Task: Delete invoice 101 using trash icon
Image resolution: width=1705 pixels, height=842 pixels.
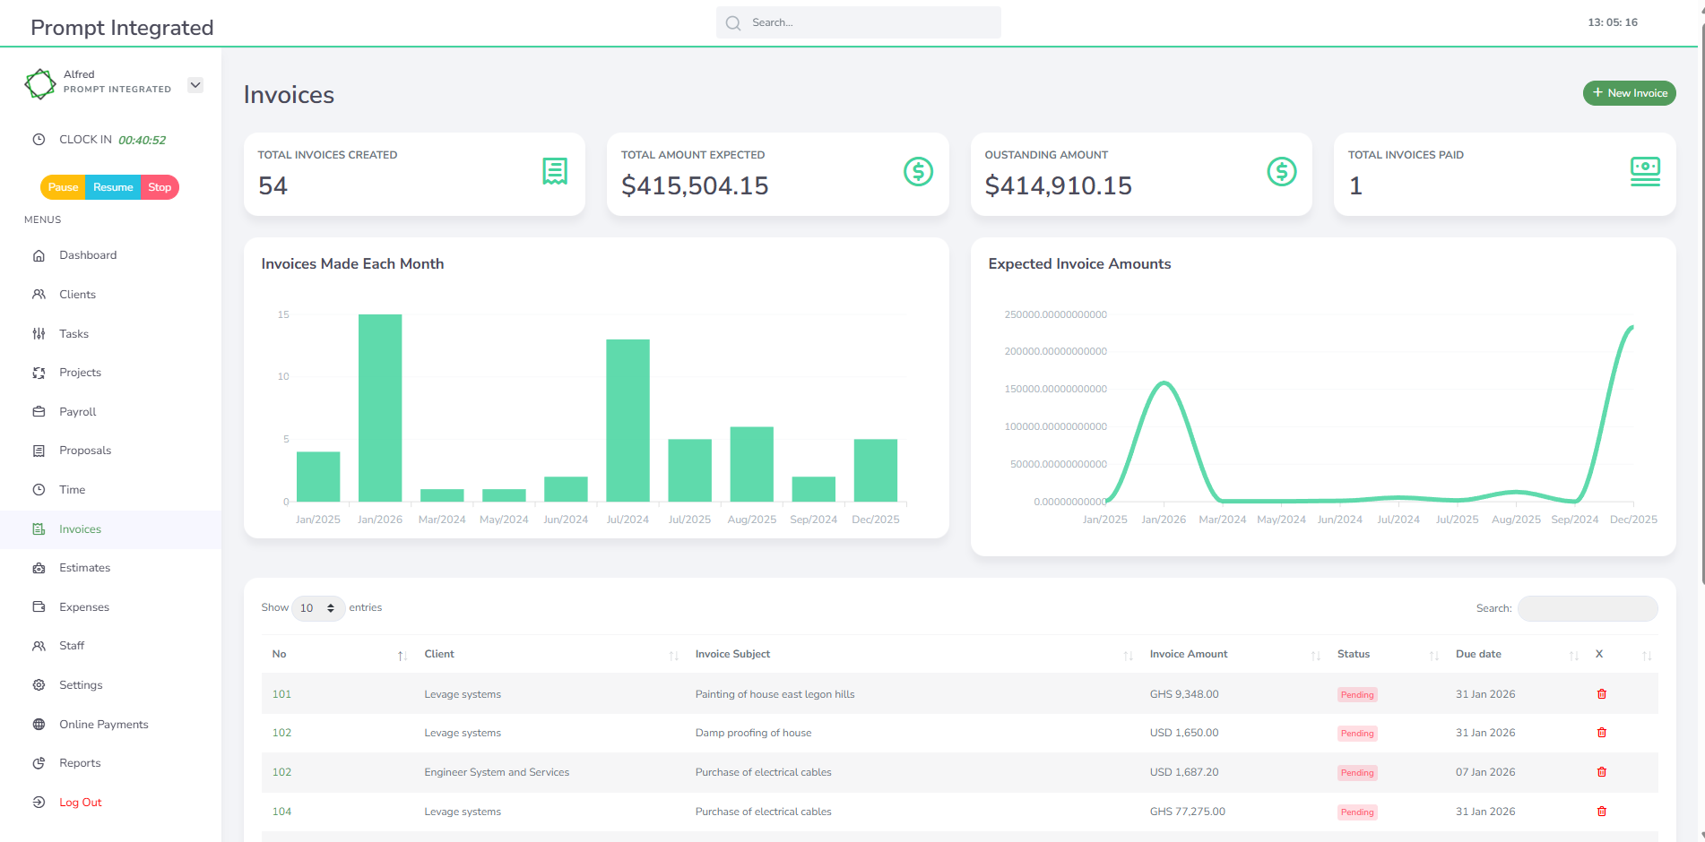Action: tap(1601, 694)
